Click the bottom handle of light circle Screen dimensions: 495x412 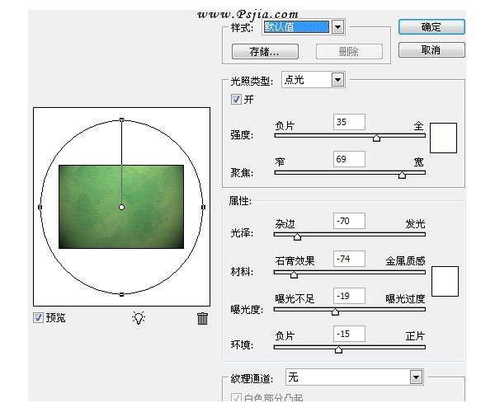(x=122, y=294)
